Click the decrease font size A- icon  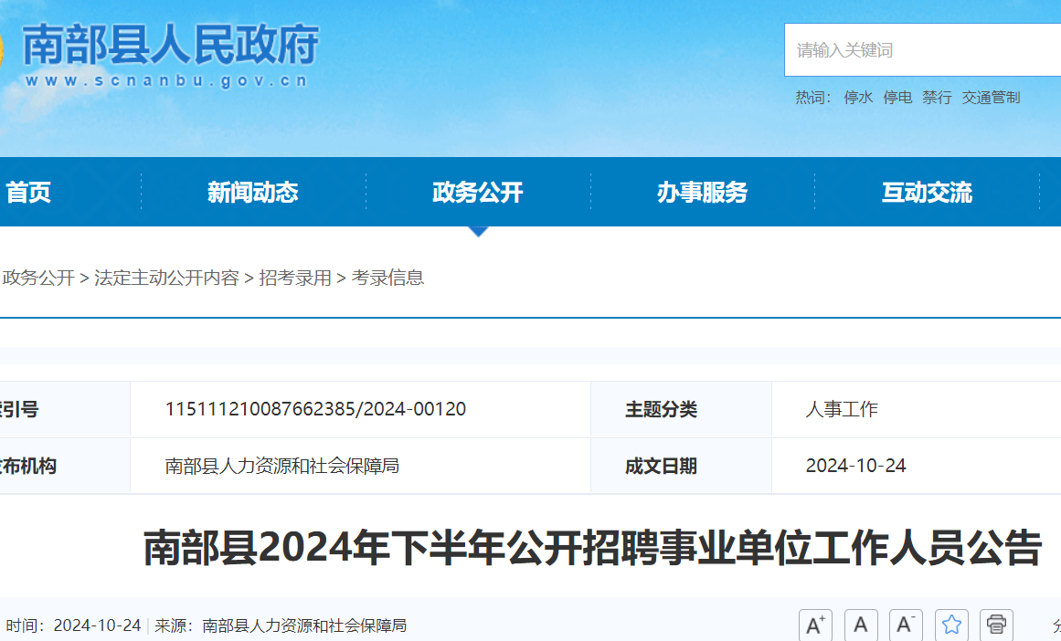tap(906, 624)
